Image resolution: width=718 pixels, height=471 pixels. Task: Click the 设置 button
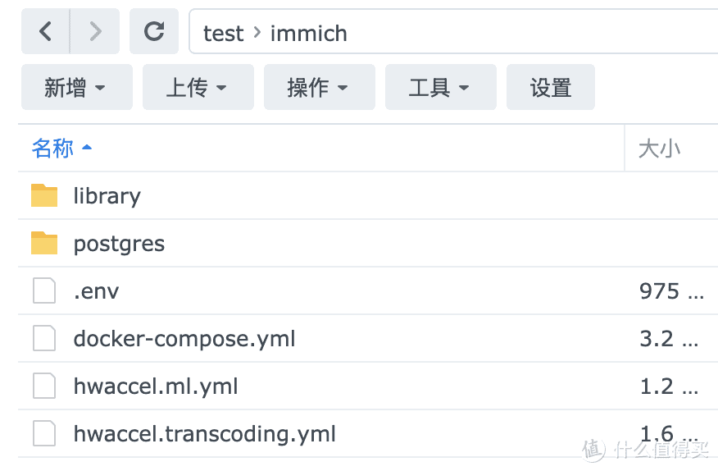(x=551, y=87)
